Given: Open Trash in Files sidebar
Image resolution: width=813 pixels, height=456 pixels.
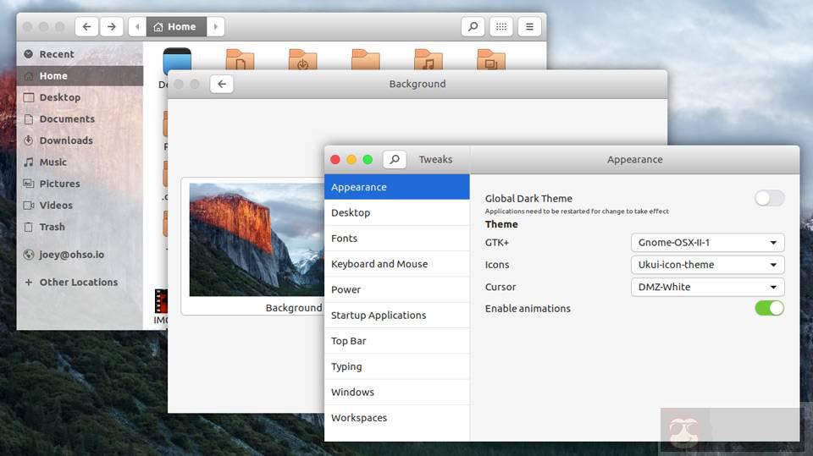Looking at the screenshot, I should (80, 227).
